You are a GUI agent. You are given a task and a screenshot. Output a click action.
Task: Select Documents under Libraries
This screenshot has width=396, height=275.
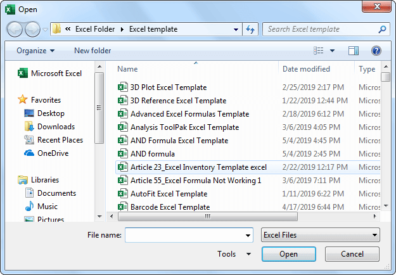coord(51,193)
